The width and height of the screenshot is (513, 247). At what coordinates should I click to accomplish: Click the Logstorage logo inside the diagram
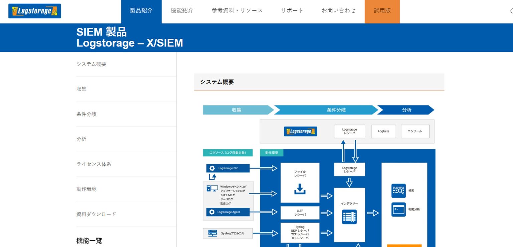[x=300, y=131]
